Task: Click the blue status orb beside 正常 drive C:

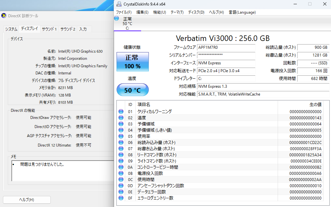Action: click(x=116, y=18)
